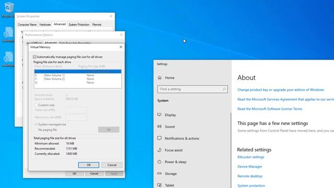Image resolution: width=334 pixels, height=188 pixels.
Task: Open the Advanced tab in System Properties
Action: click(59, 25)
